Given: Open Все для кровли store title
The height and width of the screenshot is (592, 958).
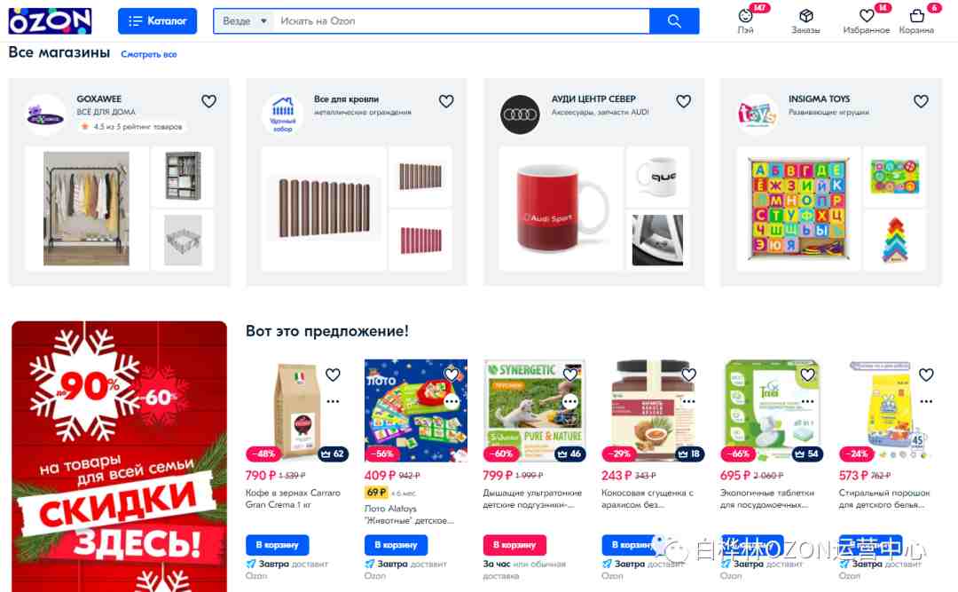Looking at the screenshot, I should pyautogui.click(x=347, y=99).
